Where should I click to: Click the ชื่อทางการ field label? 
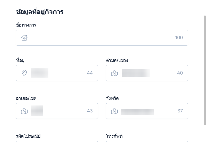(x=26, y=25)
